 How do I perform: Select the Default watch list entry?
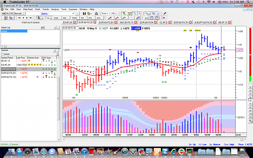pyautogui.click(x=14, y=31)
